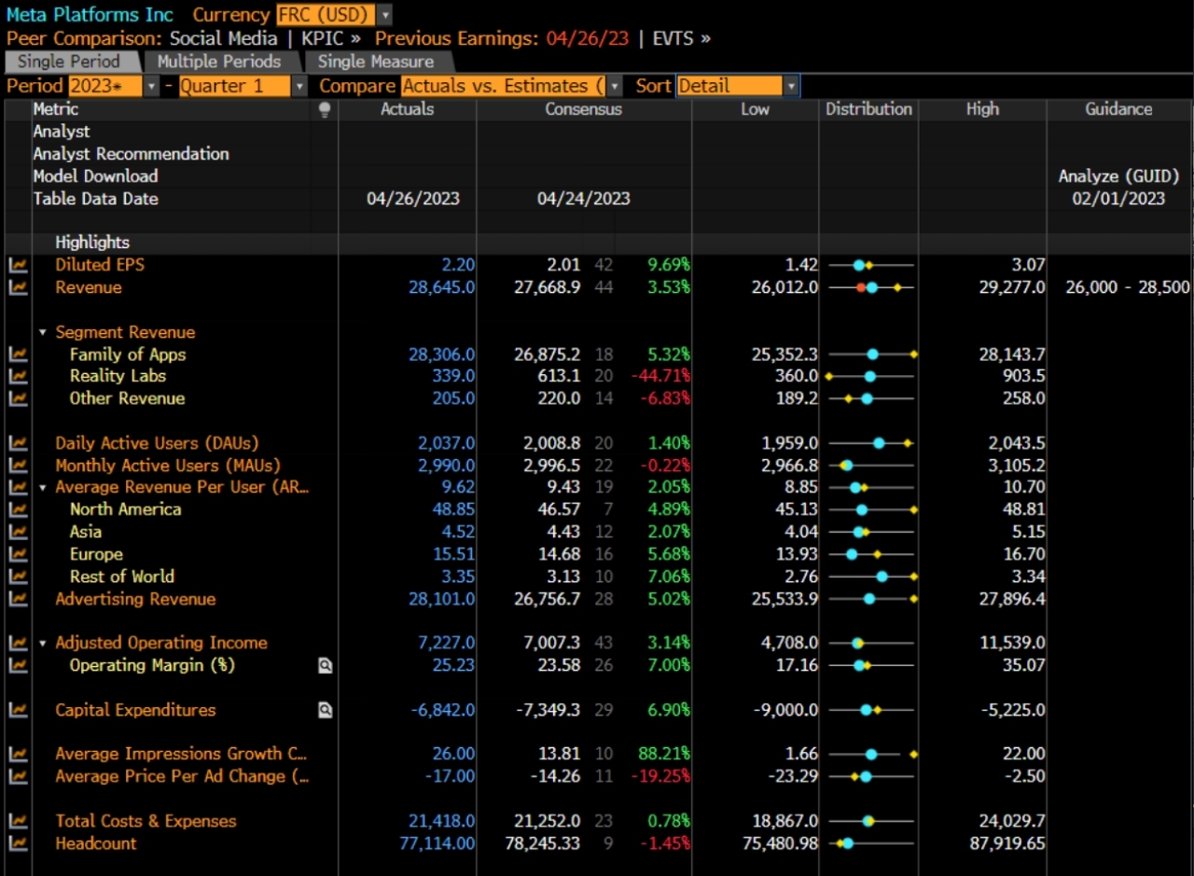Open the Period year dropdown arrow

152,86
